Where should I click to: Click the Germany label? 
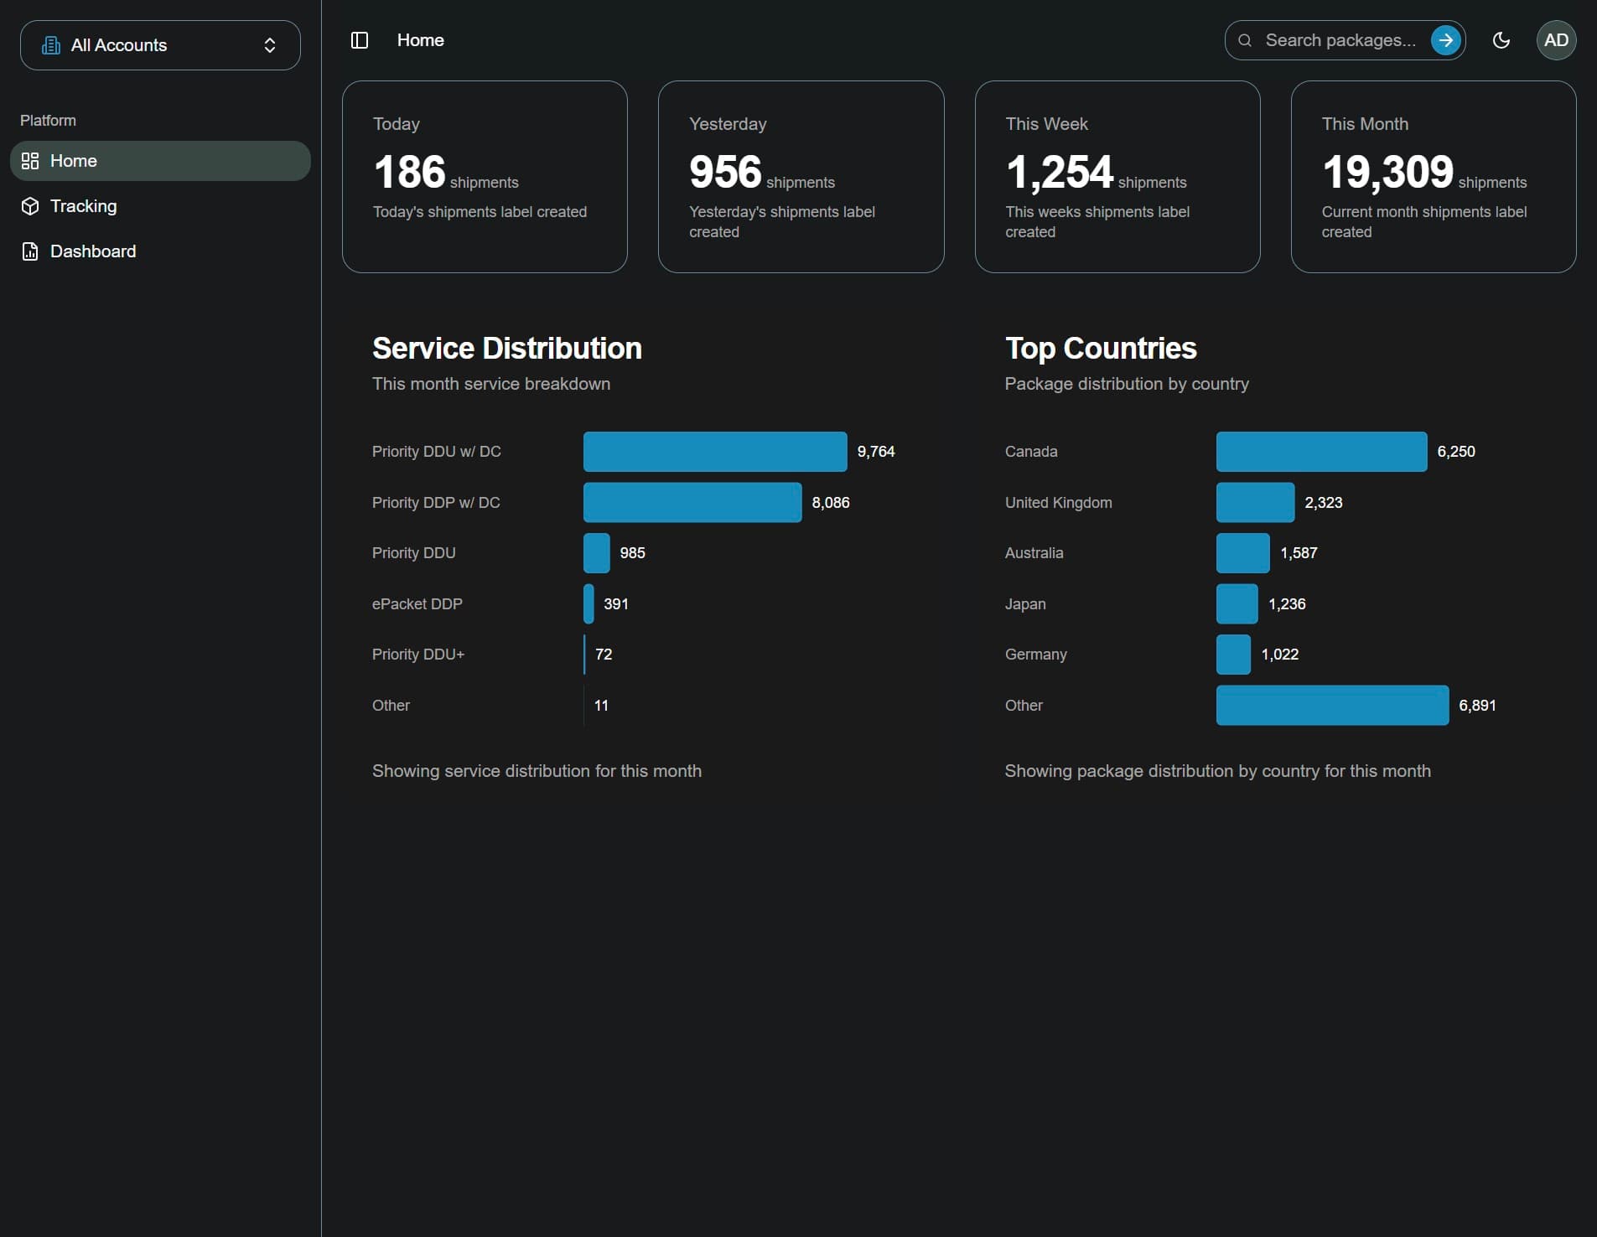1036,655
